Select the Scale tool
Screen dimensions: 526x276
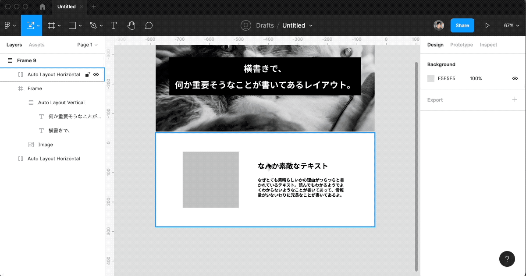pyautogui.click(x=30, y=25)
